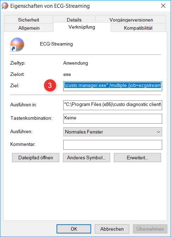The height and width of the screenshot is (237, 171).
Task: Click the title bar application icon
Action: coord(5,6)
